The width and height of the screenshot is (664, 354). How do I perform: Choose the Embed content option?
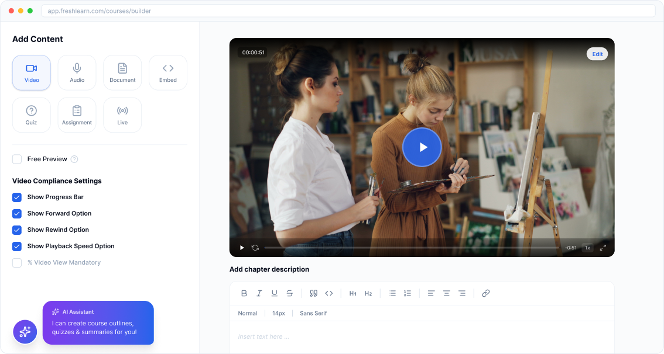(x=168, y=72)
